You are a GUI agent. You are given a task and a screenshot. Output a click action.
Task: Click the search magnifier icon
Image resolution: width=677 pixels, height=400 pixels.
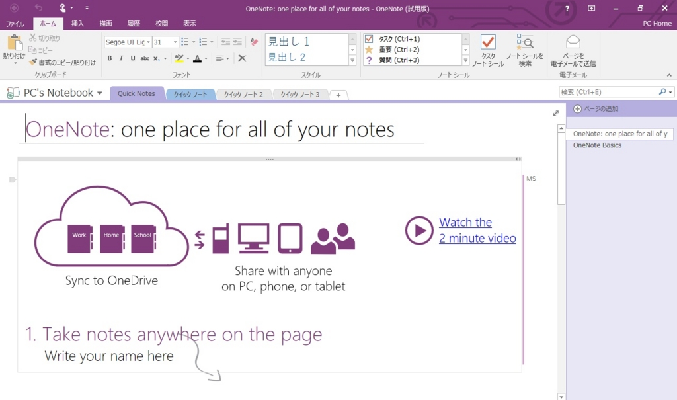[662, 92]
